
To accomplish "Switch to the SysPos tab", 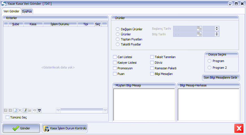I will [27, 12].
